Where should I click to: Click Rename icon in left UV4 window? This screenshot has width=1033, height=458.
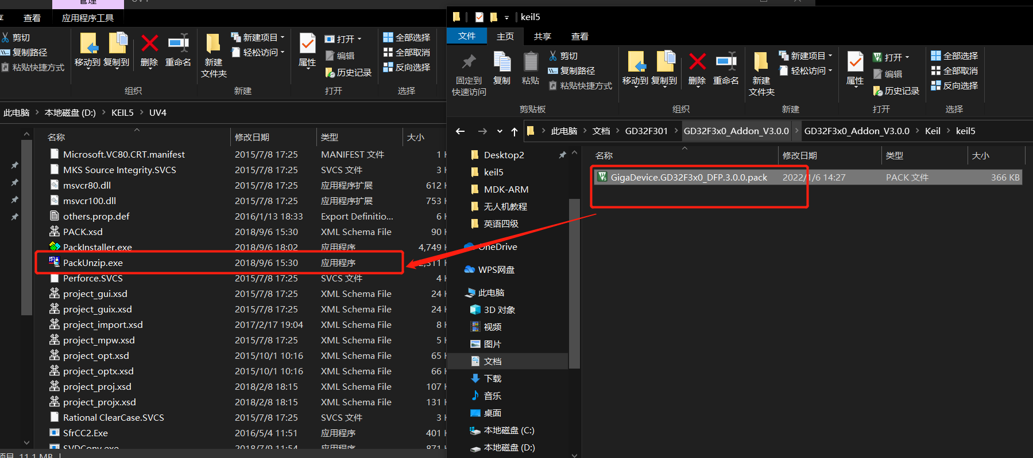coord(178,44)
